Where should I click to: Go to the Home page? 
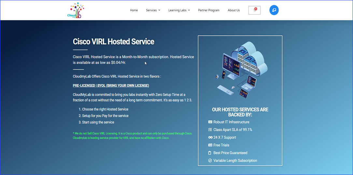134,10
